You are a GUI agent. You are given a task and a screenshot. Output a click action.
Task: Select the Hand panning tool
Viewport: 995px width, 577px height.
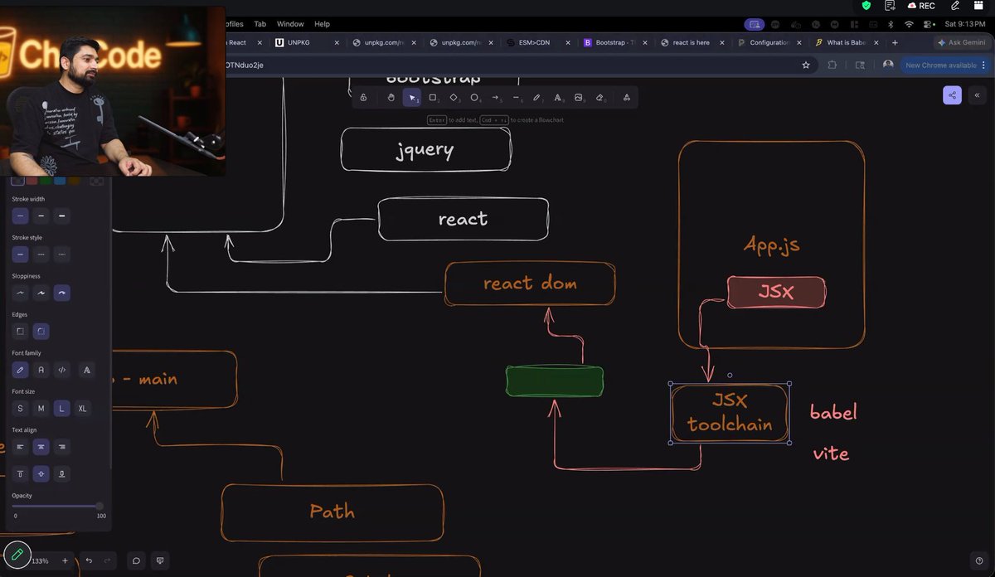pyautogui.click(x=391, y=98)
